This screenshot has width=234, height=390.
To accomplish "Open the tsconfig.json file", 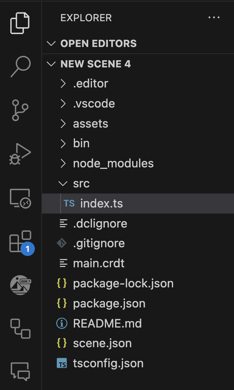I will coord(108,364).
